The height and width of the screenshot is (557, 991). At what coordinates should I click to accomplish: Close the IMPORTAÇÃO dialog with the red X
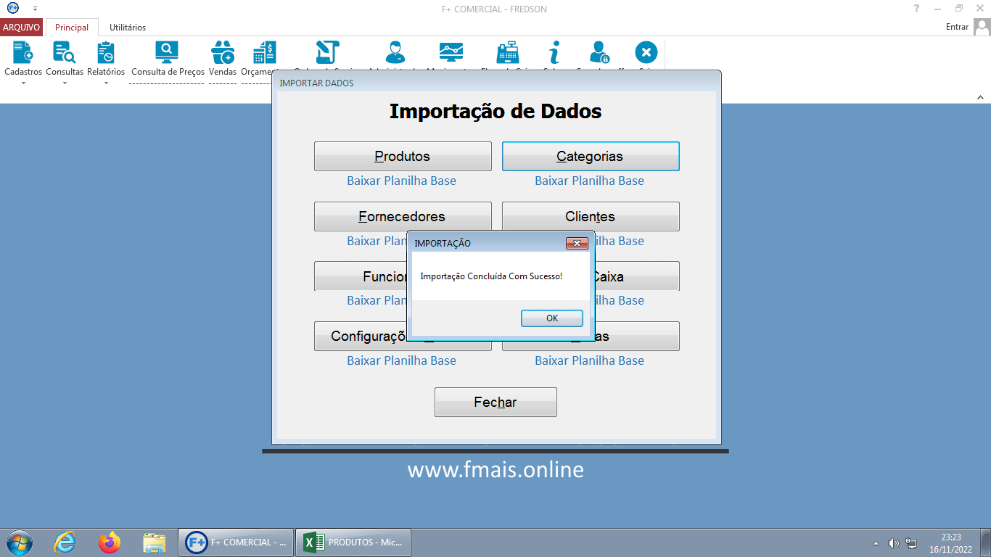pyautogui.click(x=577, y=243)
